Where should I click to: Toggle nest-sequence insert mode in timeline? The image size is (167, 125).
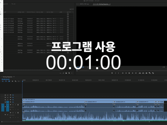pos(3,81)
